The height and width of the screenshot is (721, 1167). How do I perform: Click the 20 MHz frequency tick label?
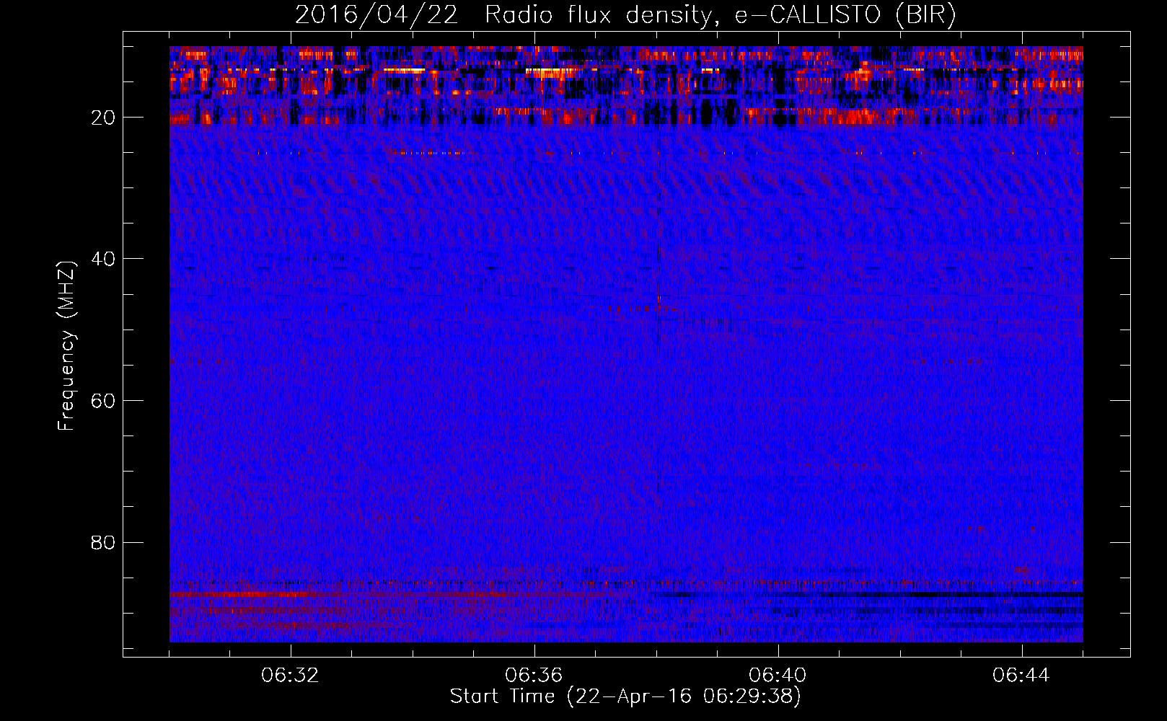[x=104, y=118]
